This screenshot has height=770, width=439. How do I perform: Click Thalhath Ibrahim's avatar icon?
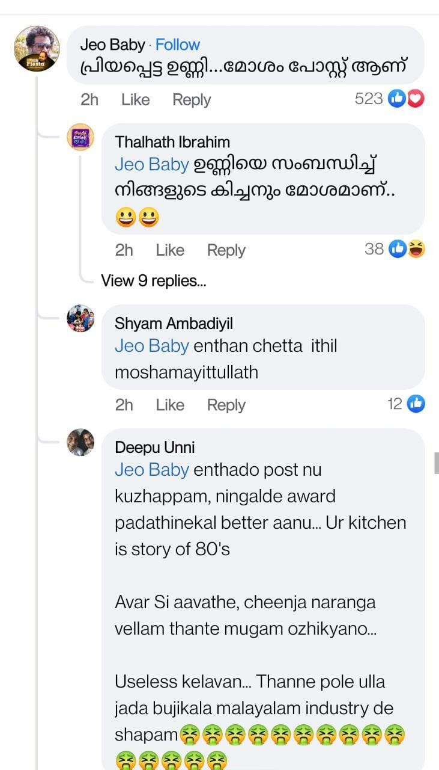(80, 137)
